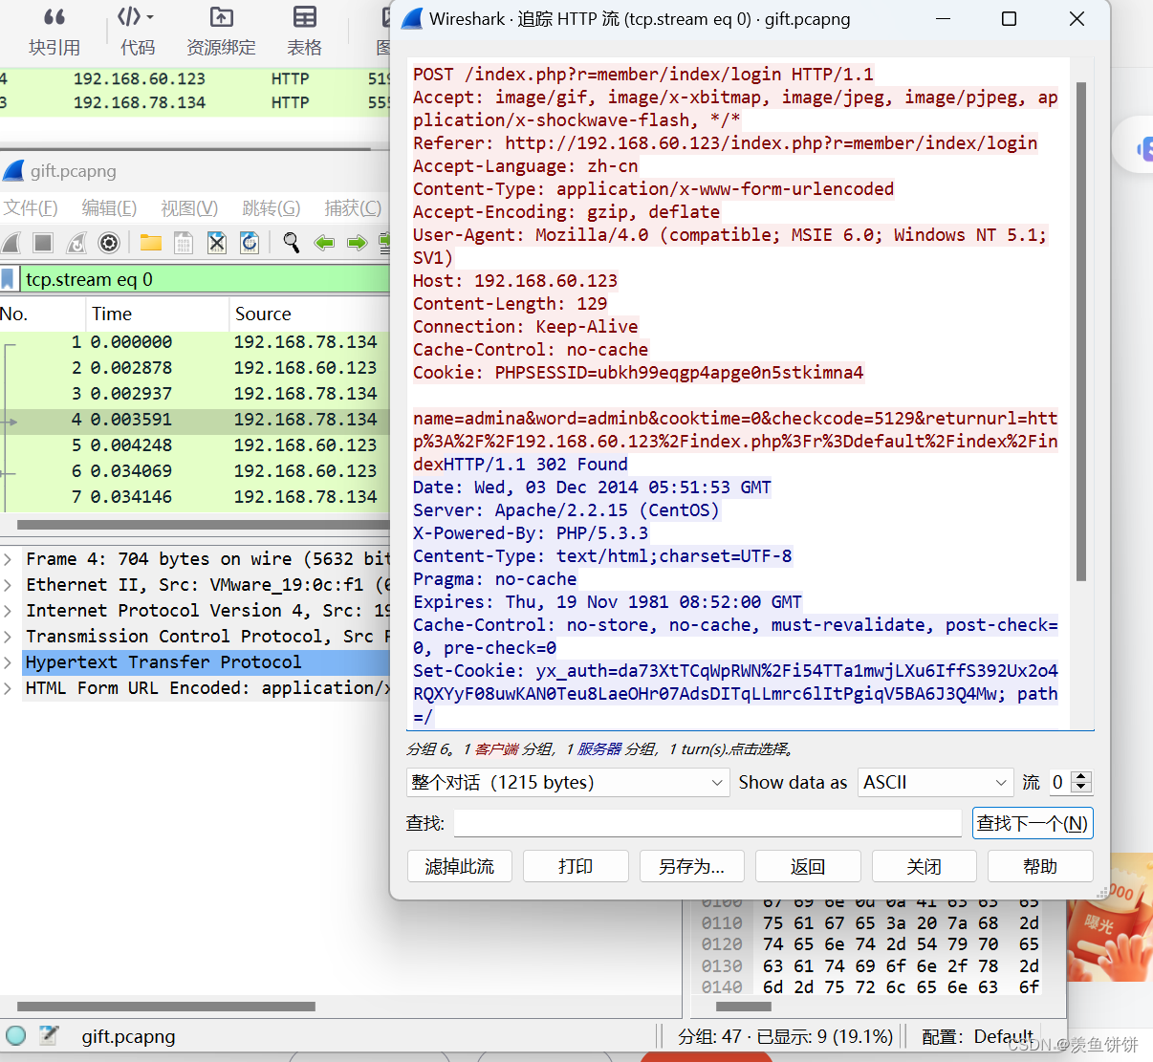Viewport: 1153px width, 1062px height.
Task: Open the Show data as ASCII dropdown
Action: [934, 783]
